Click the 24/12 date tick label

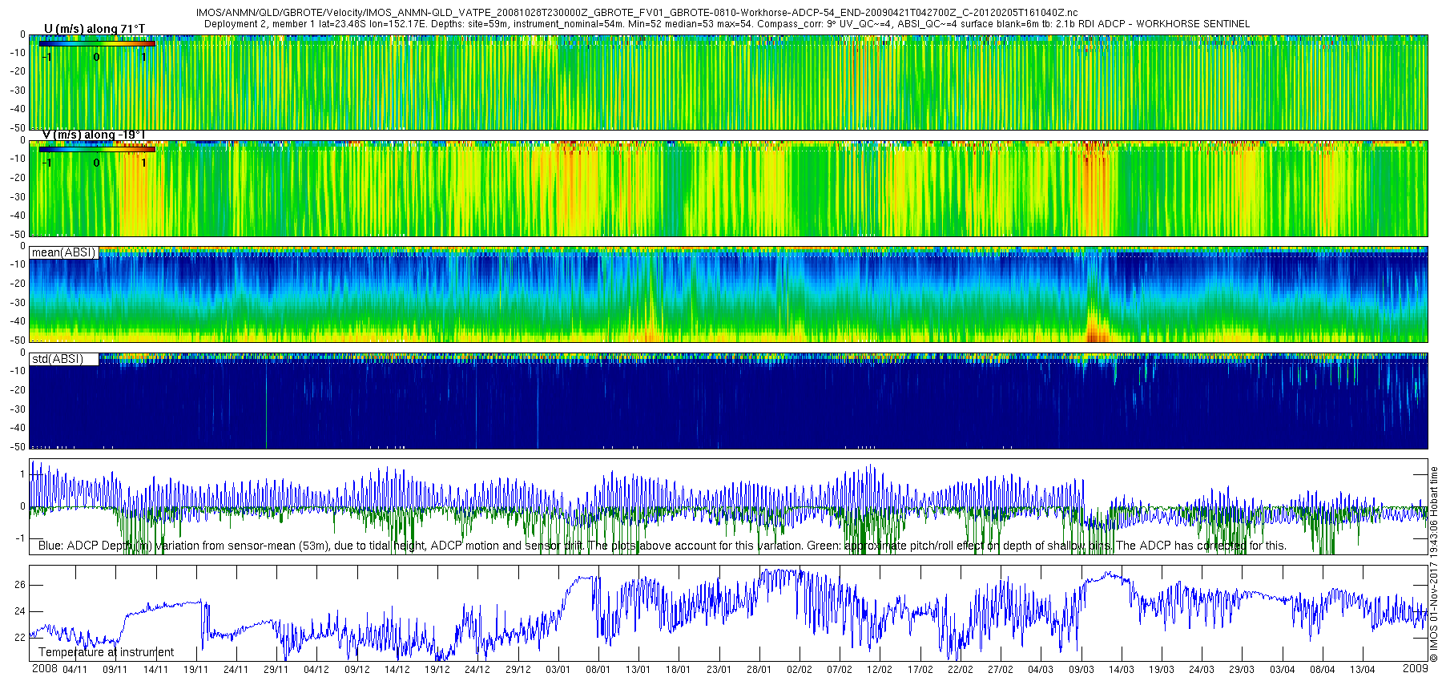point(477,670)
